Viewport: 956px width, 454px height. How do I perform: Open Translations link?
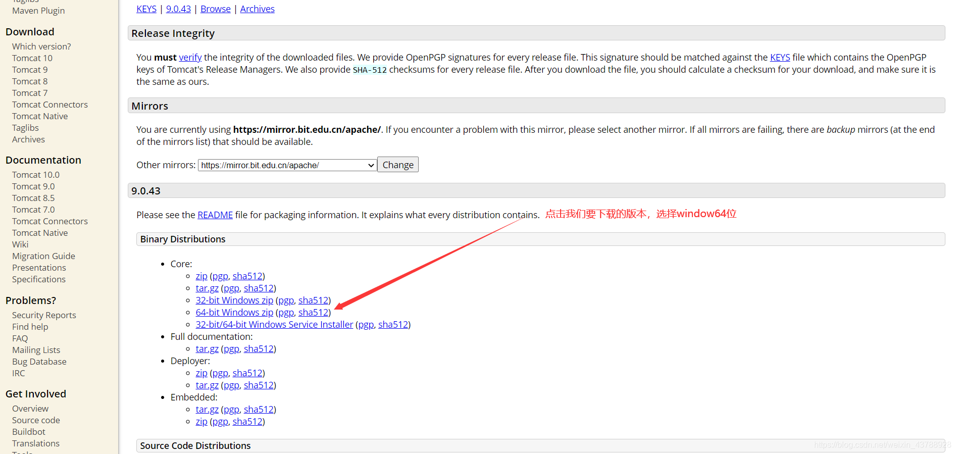point(36,443)
